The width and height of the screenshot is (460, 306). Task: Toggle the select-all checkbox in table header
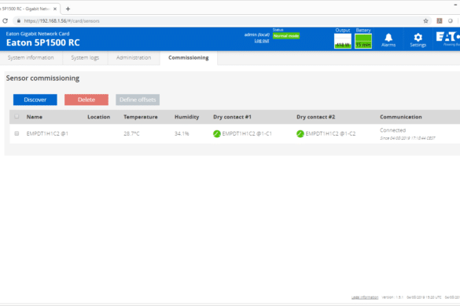point(17,116)
